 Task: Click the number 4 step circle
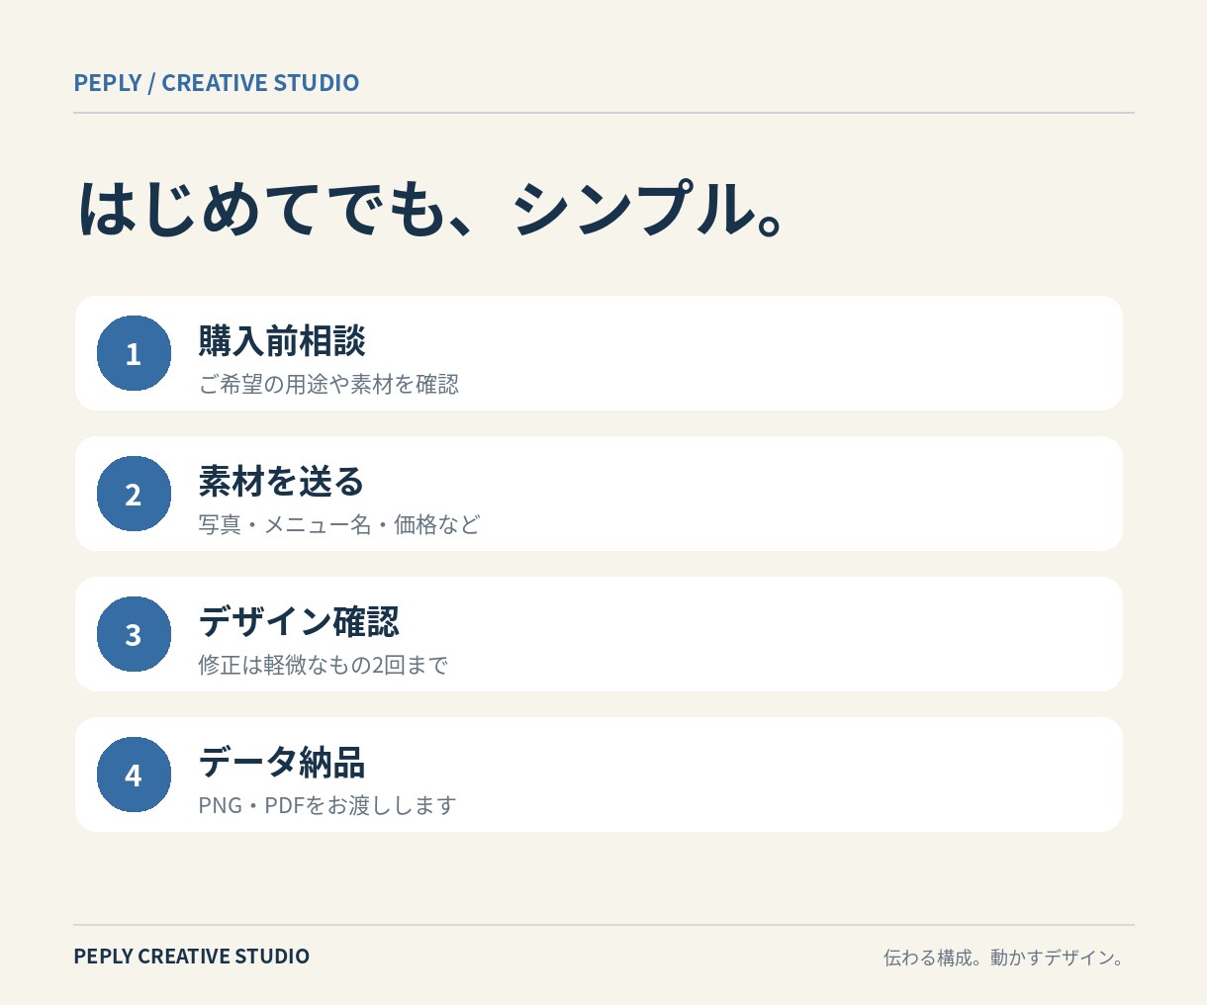(x=134, y=775)
